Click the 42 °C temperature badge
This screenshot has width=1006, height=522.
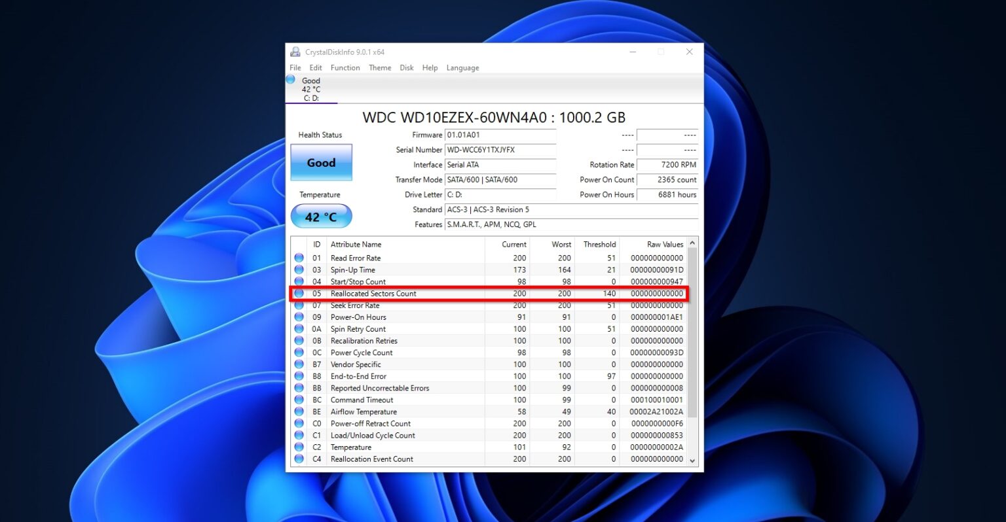pos(321,216)
